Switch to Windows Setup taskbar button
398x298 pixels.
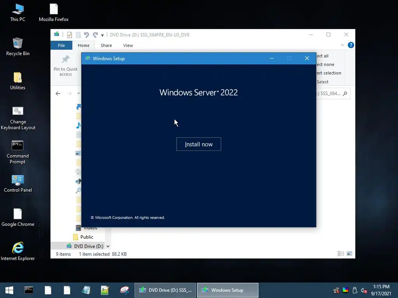pyautogui.click(x=228, y=290)
